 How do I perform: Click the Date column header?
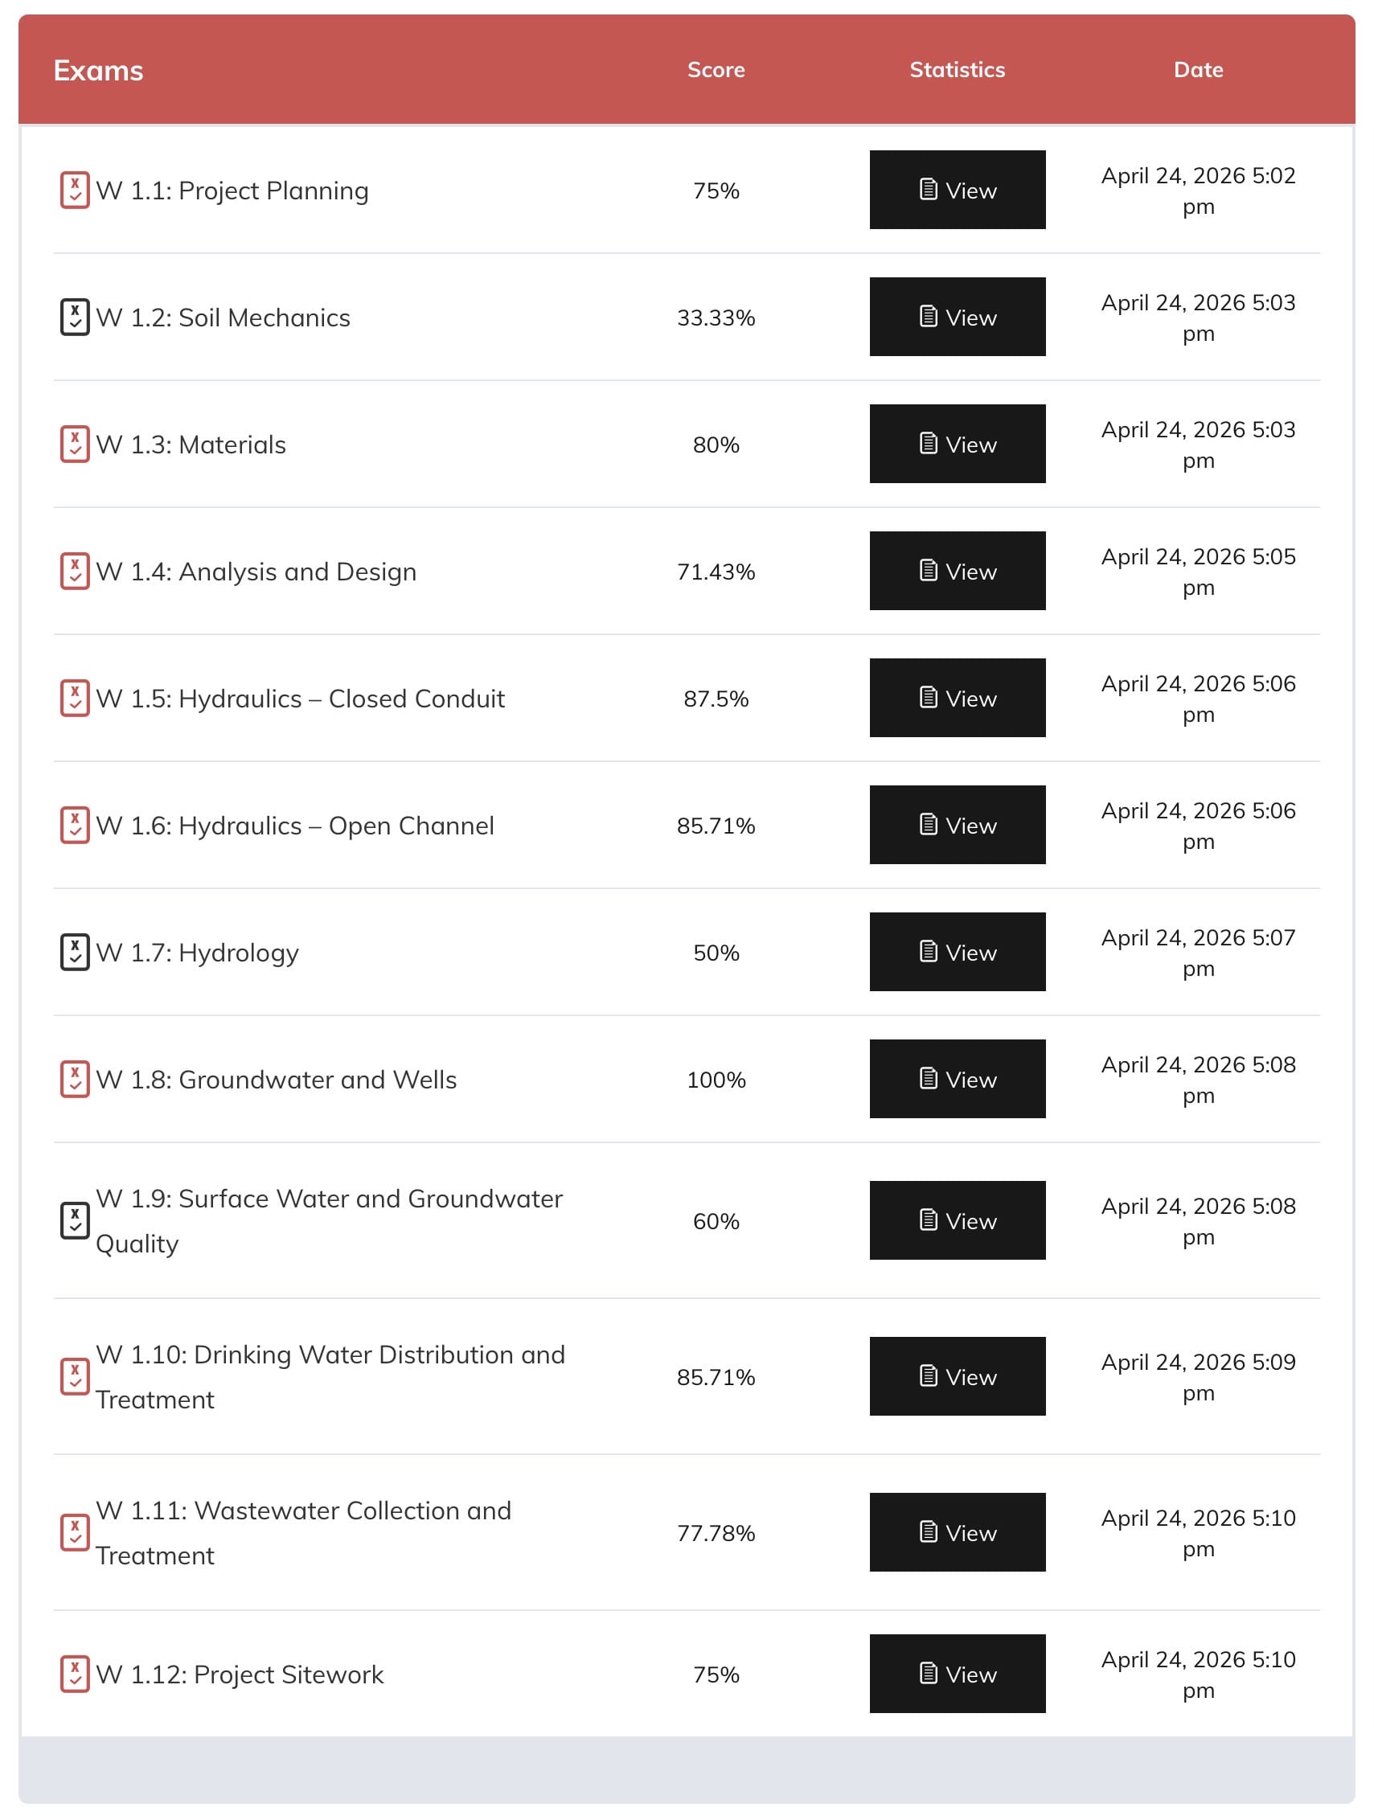coord(1197,70)
